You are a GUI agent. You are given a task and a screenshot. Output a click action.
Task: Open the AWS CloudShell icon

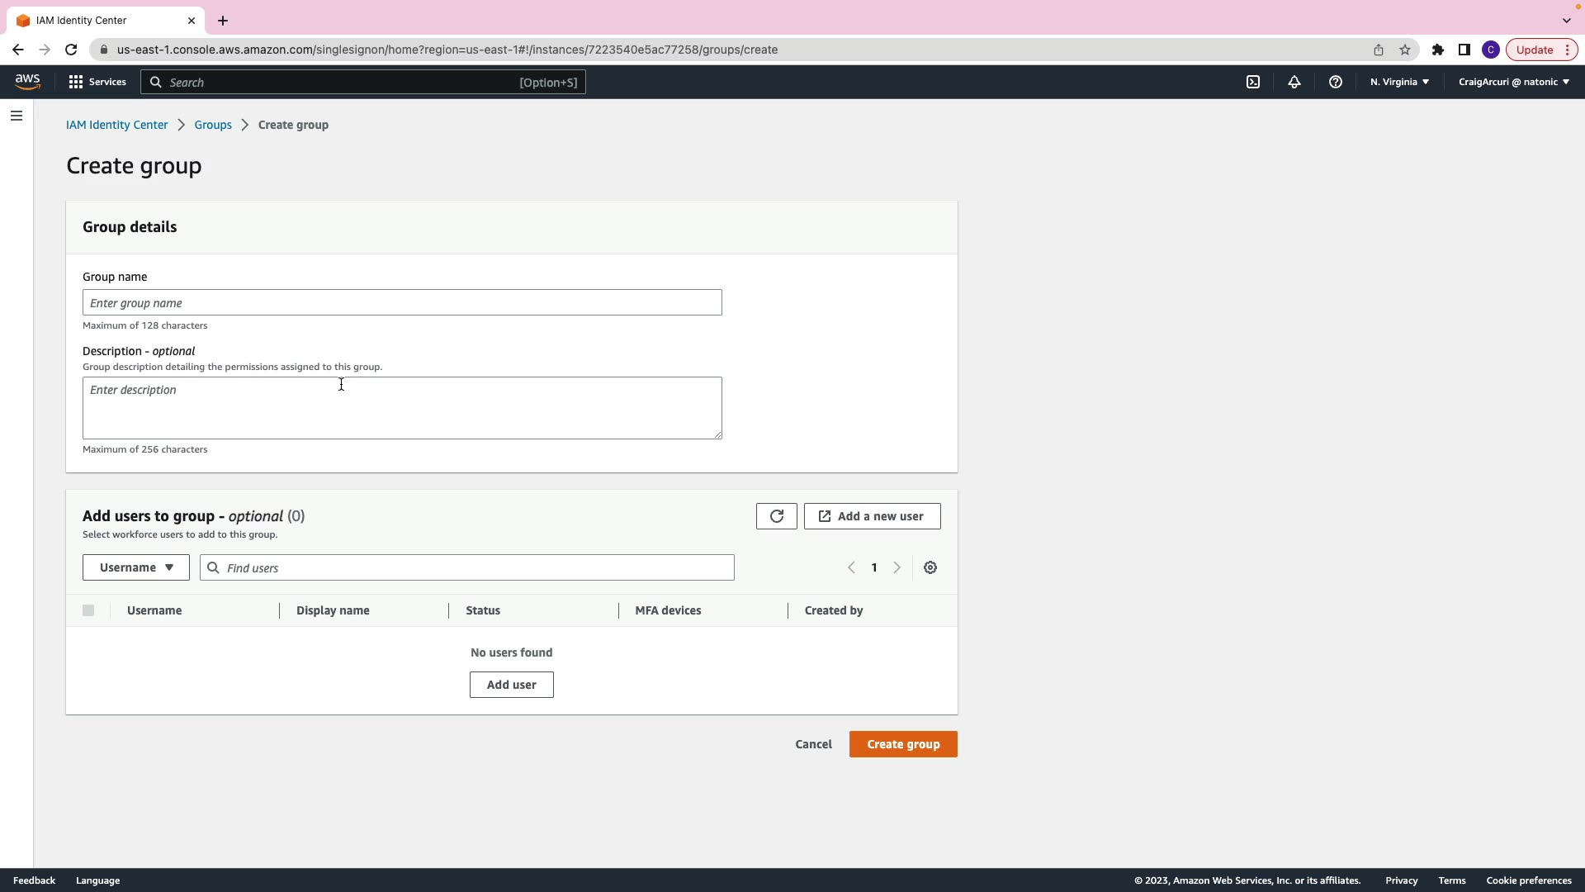click(x=1253, y=82)
